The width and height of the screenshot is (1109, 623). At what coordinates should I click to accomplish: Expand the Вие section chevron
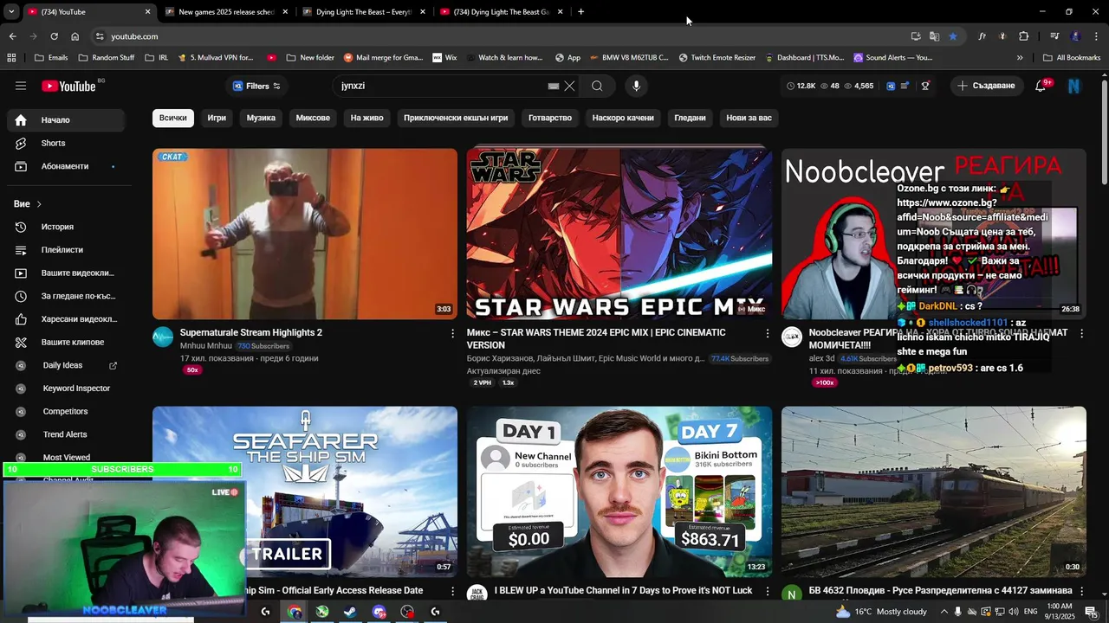(x=39, y=204)
